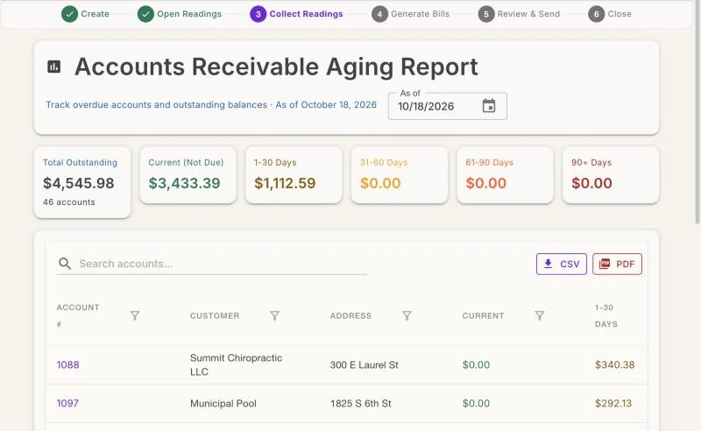Screen dimensions: 701x431
Task: Export the report as CSV
Action: (562, 264)
